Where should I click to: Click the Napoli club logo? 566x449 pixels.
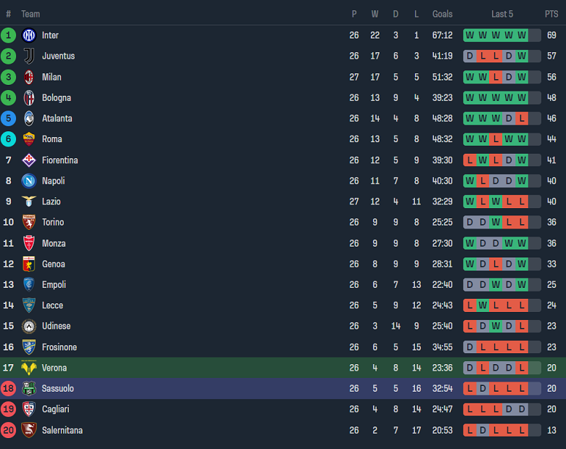click(x=29, y=181)
